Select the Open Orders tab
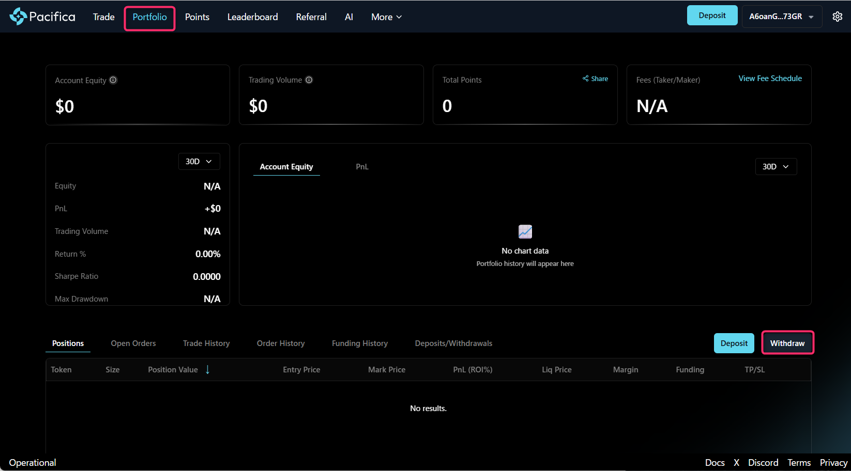Screen dimensions: 851x471 (133, 343)
